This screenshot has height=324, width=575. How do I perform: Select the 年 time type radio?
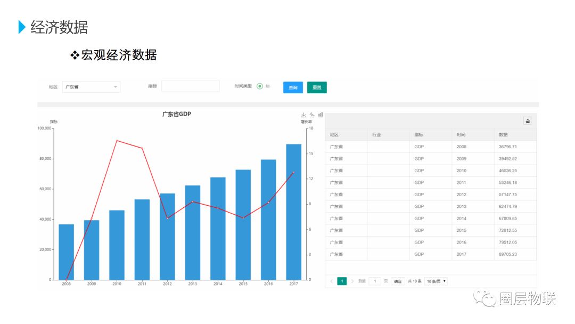pyautogui.click(x=260, y=86)
